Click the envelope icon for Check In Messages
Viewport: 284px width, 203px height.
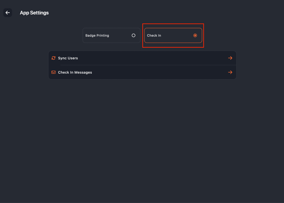point(53,72)
